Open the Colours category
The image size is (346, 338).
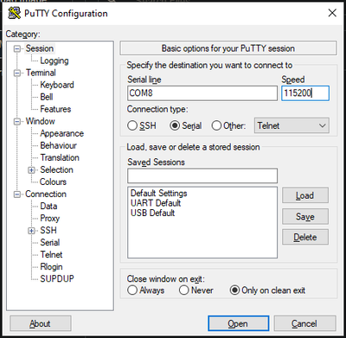point(53,182)
